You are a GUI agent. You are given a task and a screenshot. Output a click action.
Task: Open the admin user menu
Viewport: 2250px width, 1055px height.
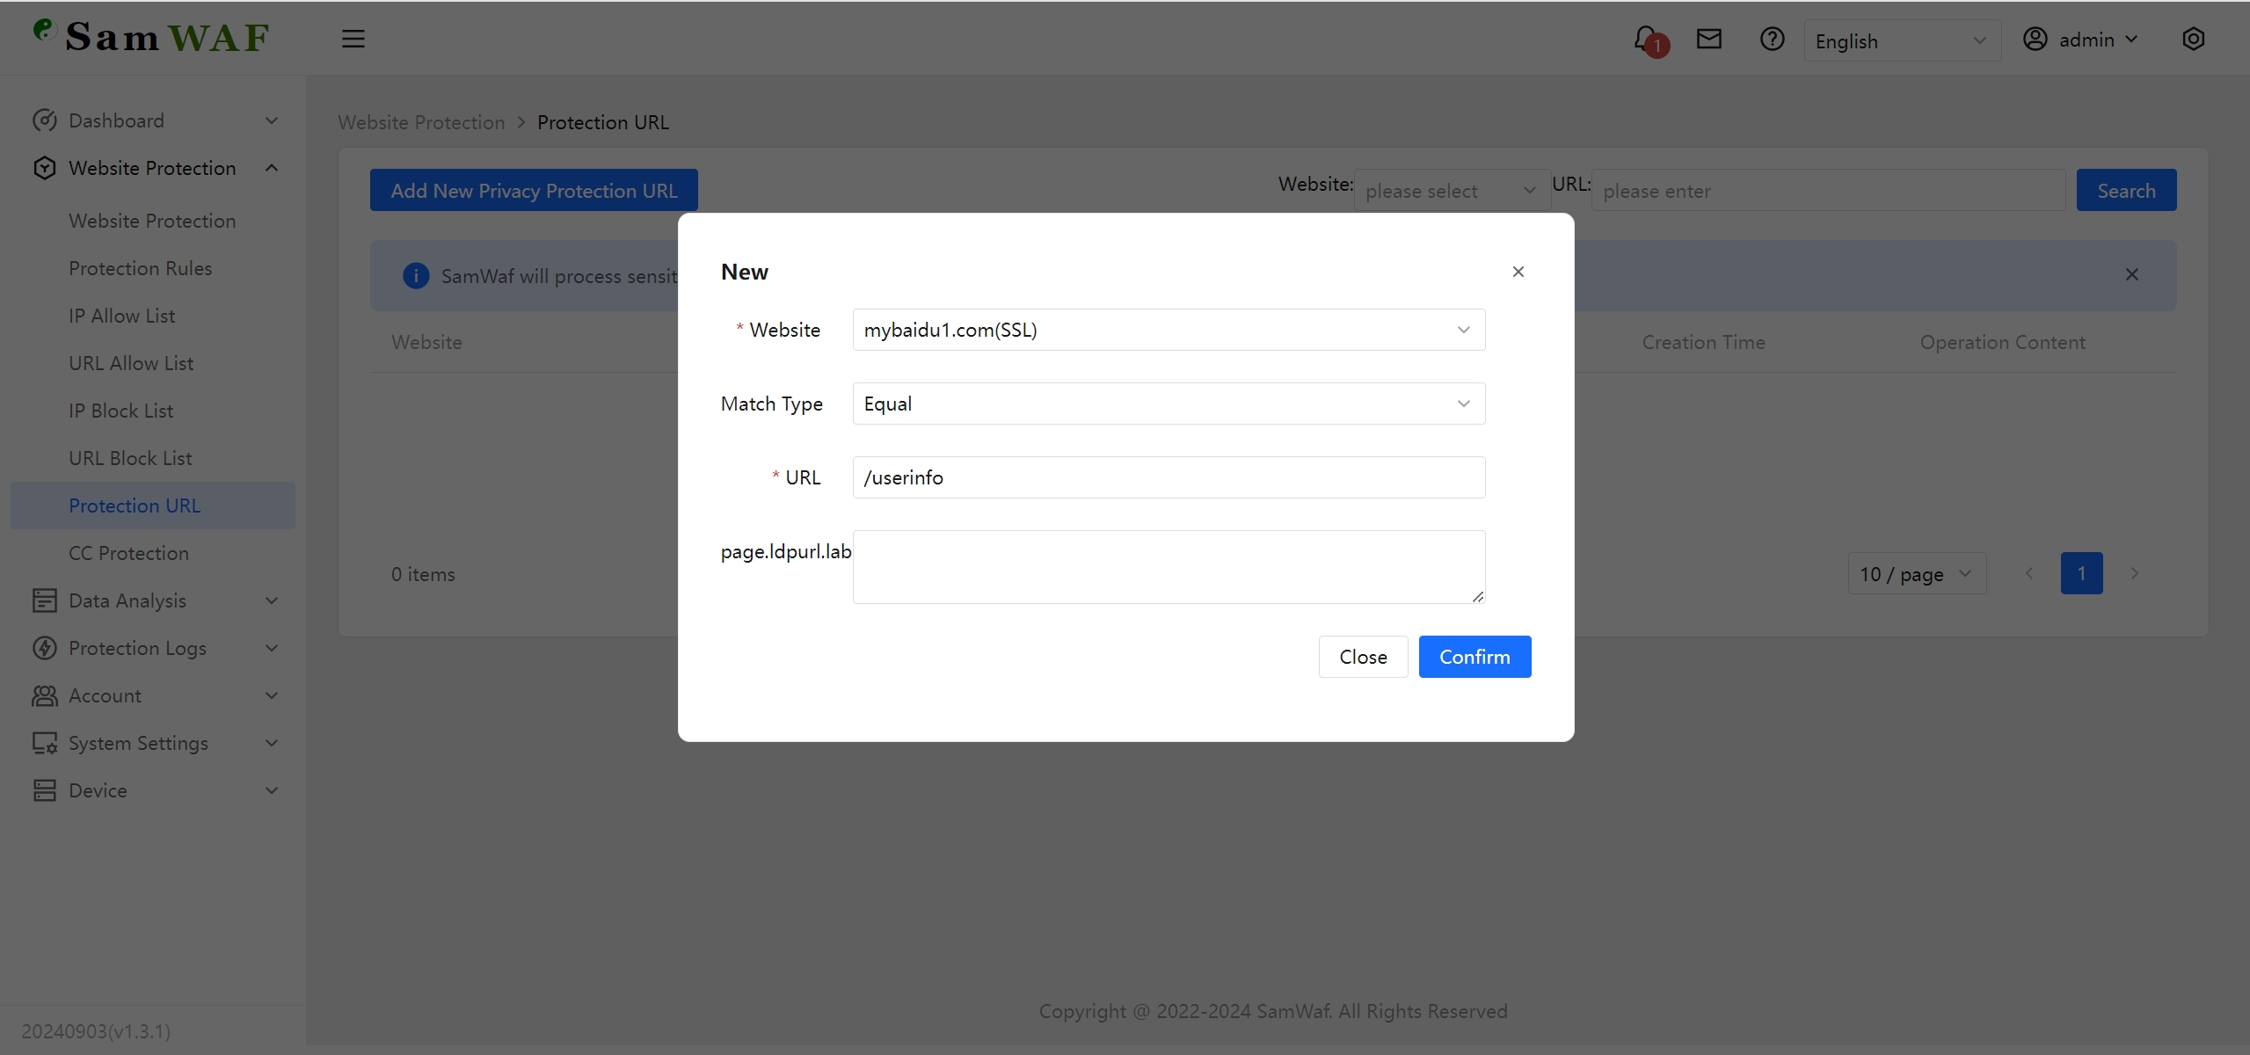coord(2081,40)
